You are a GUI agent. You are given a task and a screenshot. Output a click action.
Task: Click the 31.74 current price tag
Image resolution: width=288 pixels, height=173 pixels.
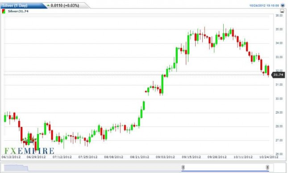point(278,75)
